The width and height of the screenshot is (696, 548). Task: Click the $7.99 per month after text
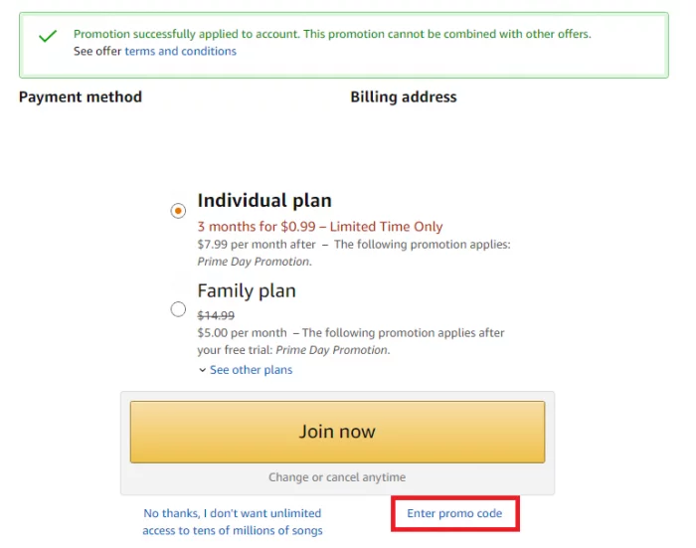[257, 244]
